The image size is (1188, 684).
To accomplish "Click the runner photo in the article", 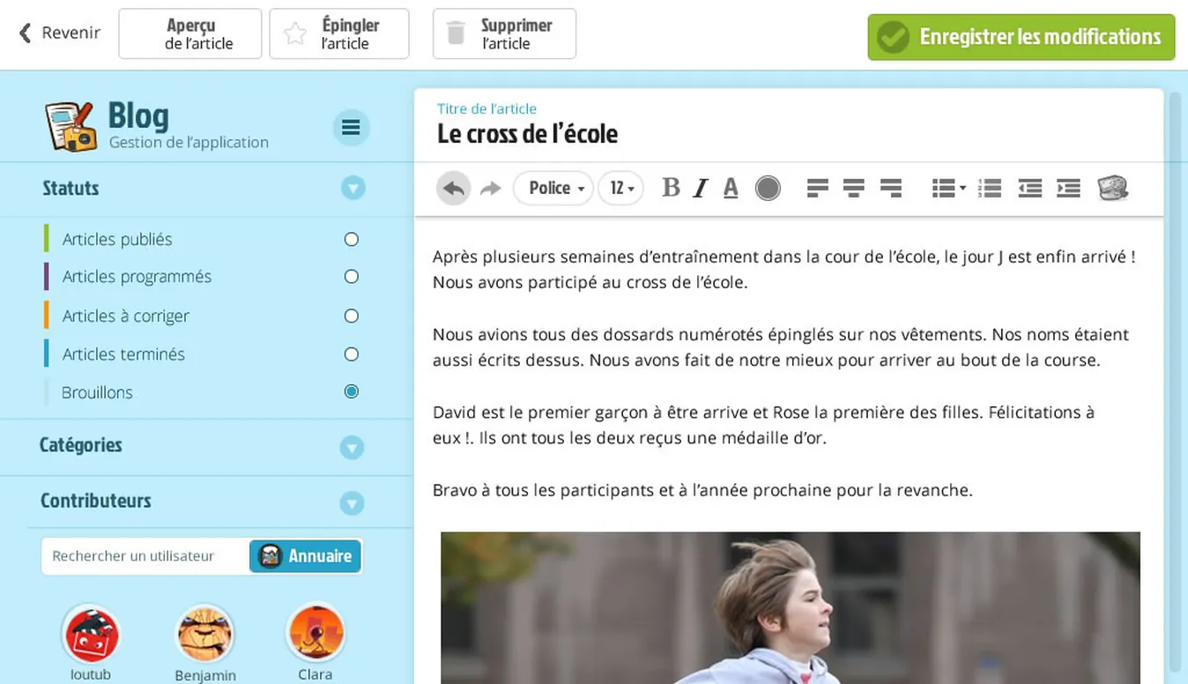I will 791,607.
